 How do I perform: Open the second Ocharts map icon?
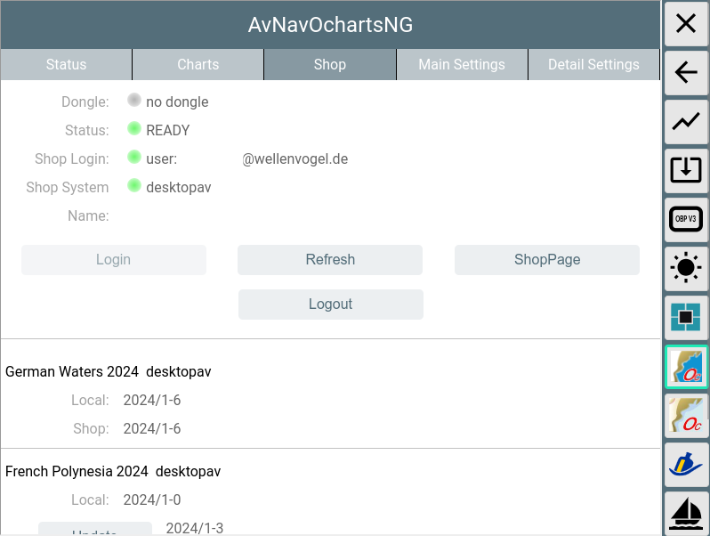pos(686,416)
